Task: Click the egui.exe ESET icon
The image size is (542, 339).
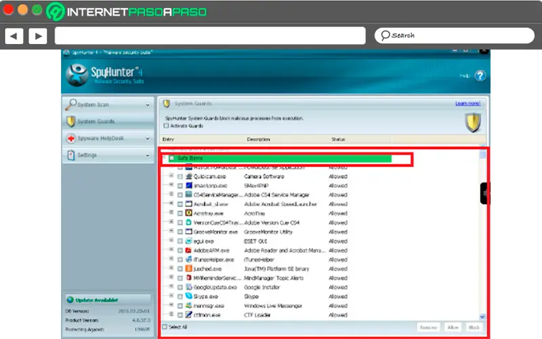Action: tap(189, 241)
